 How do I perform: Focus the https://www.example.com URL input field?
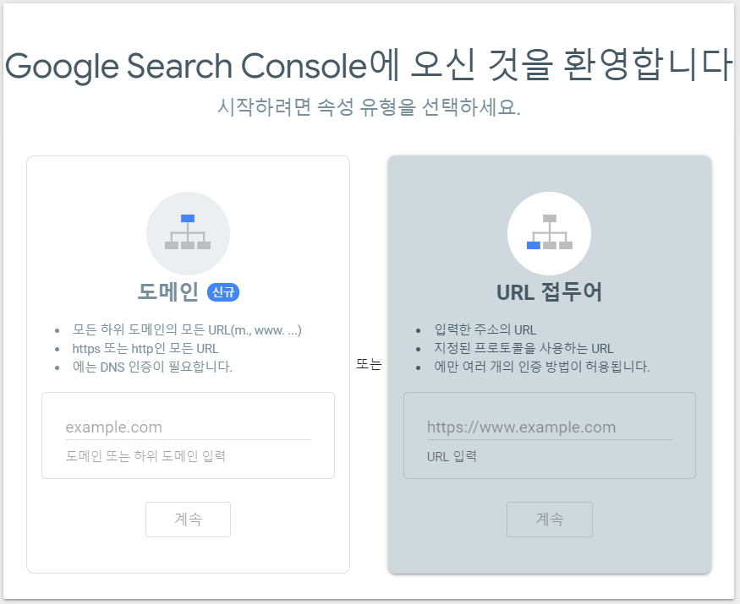550,427
